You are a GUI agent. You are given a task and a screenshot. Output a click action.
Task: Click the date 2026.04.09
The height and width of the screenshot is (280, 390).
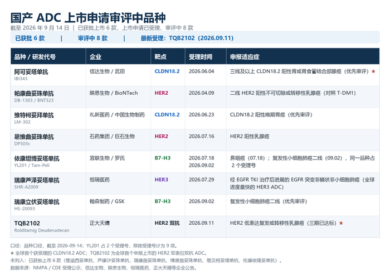pyautogui.click(x=202, y=93)
